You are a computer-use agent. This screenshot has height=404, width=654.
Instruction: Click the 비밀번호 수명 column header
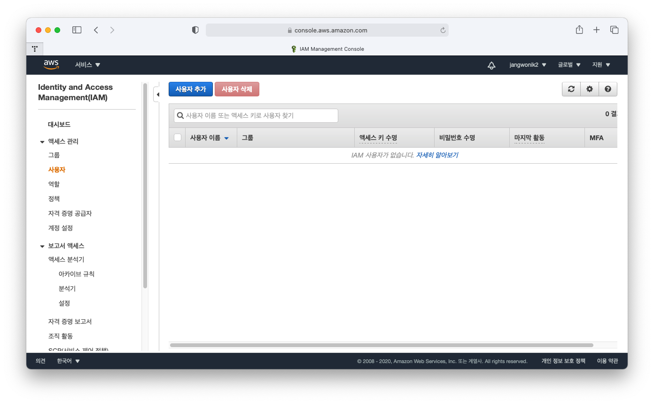tap(472, 138)
